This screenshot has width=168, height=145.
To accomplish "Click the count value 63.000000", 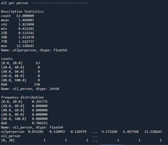I will pos(25,16).
